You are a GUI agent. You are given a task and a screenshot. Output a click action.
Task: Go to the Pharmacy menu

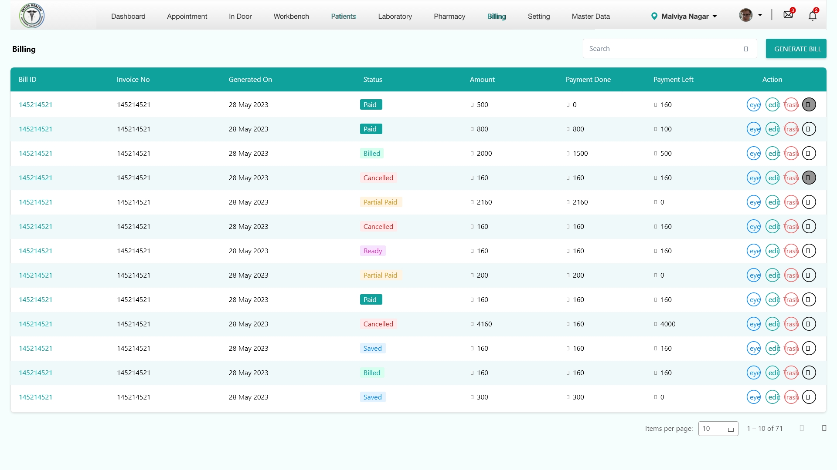point(449,17)
